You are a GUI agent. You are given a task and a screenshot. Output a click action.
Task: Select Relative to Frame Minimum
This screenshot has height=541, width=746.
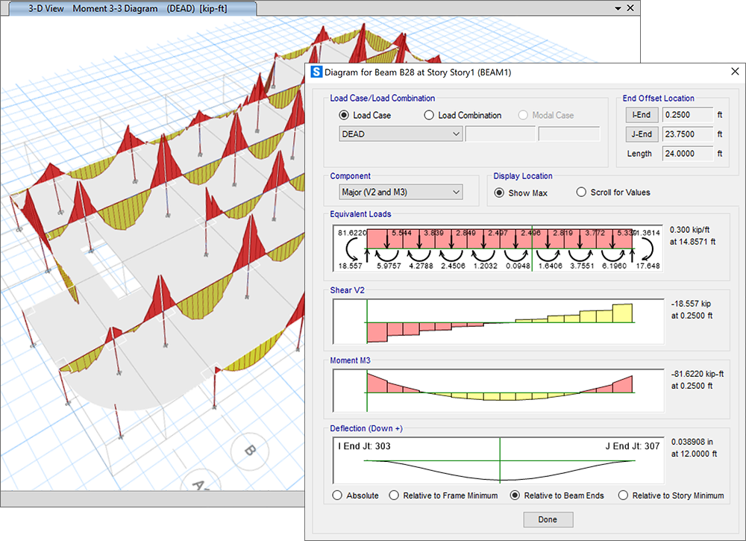[x=394, y=495]
